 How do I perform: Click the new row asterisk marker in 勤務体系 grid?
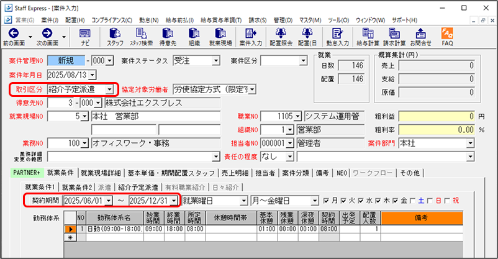[70, 237]
